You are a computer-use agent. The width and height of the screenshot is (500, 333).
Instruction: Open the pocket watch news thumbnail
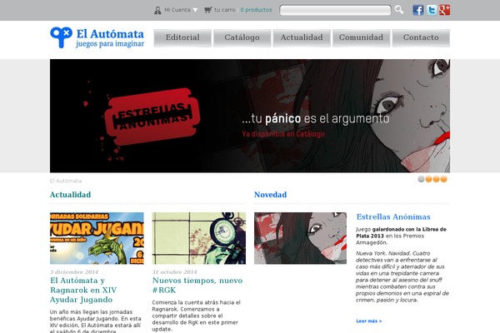[199, 238]
